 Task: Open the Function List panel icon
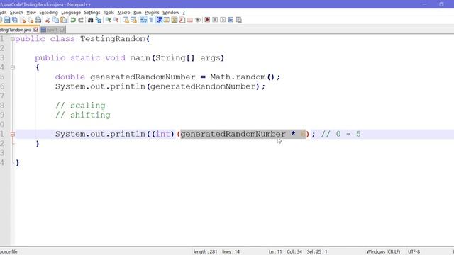coord(182,20)
